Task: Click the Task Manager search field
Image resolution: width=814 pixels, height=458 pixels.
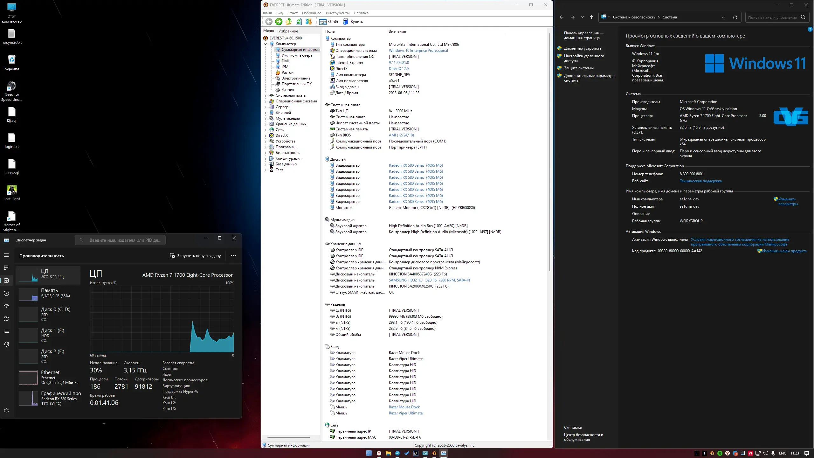Action: 120,240
